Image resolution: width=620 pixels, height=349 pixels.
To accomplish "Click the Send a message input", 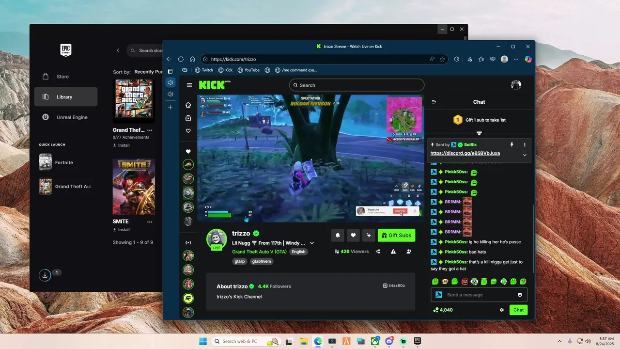I will click(x=479, y=295).
